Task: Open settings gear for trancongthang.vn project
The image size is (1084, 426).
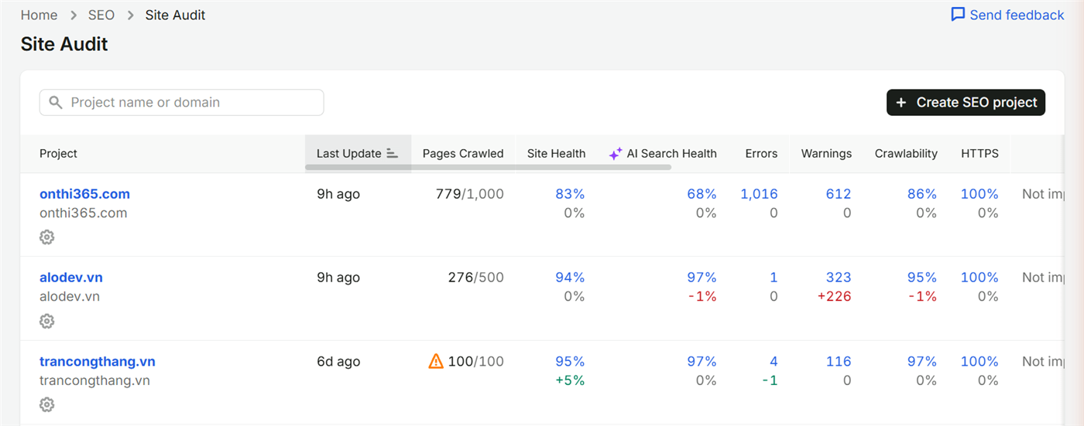Action: click(47, 404)
